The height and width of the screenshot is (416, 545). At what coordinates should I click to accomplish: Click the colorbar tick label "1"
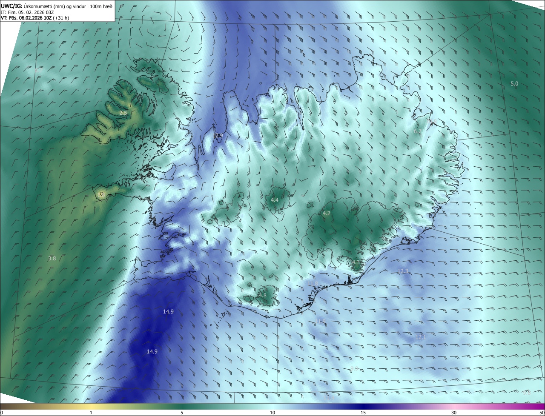click(x=91, y=413)
